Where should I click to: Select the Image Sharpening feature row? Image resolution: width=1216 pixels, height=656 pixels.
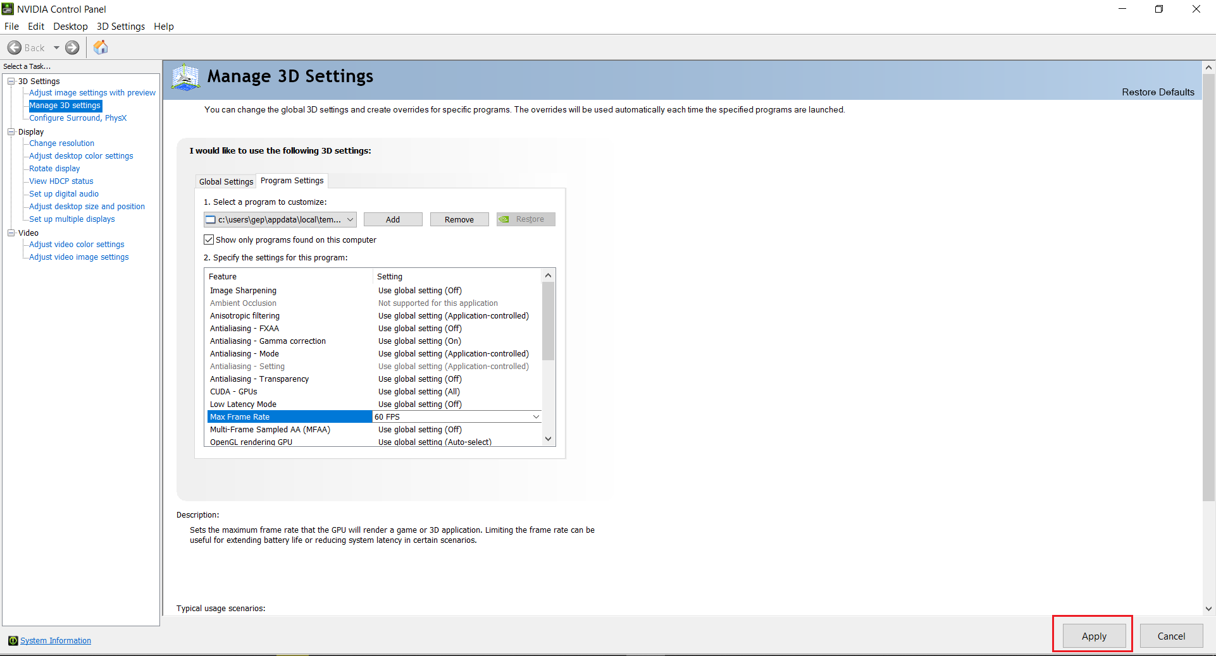[x=375, y=291]
